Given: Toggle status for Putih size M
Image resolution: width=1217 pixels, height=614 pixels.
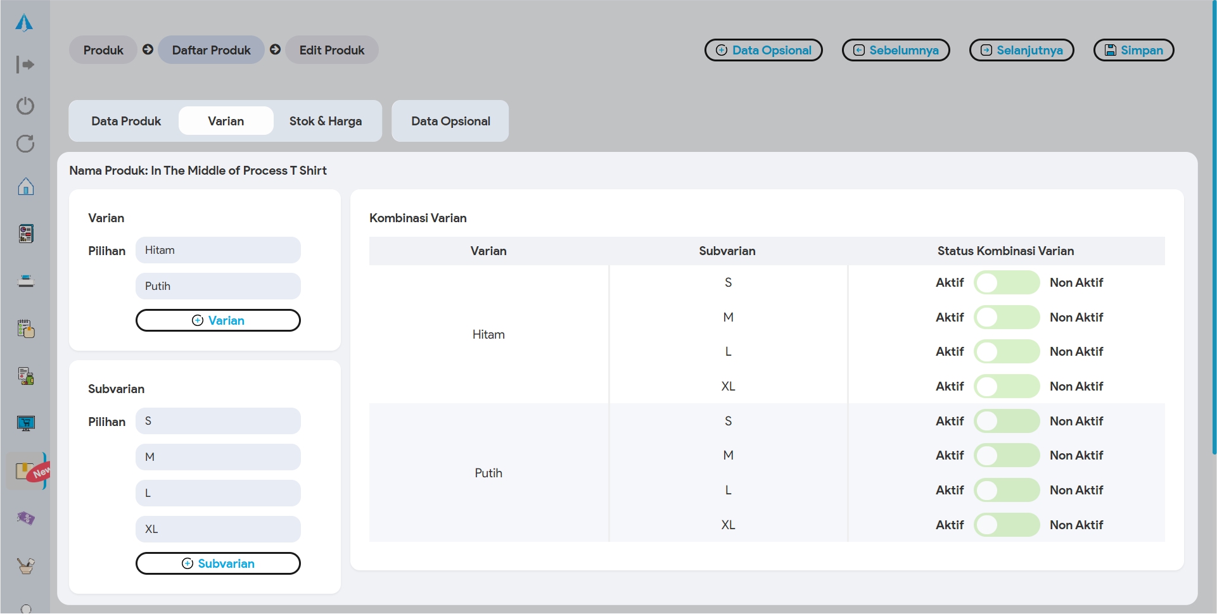Looking at the screenshot, I should coord(1006,455).
